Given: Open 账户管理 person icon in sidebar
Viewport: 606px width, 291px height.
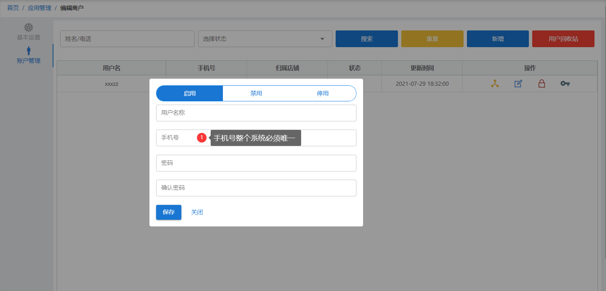Looking at the screenshot, I should pos(29,50).
